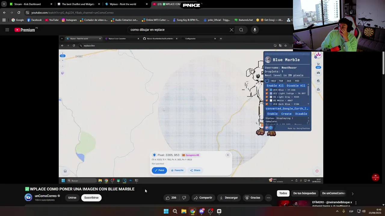
Task: Open Windows taskbar Search
Action: 175,211
